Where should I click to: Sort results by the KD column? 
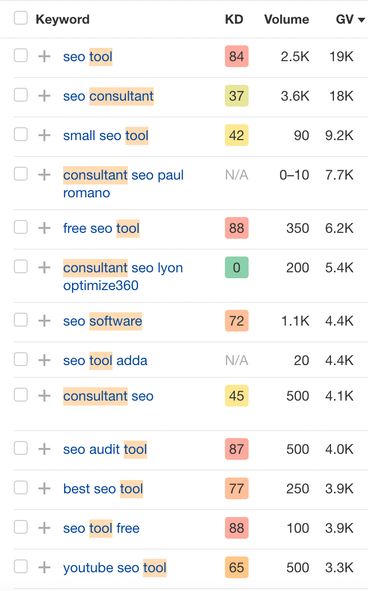click(x=234, y=19)
